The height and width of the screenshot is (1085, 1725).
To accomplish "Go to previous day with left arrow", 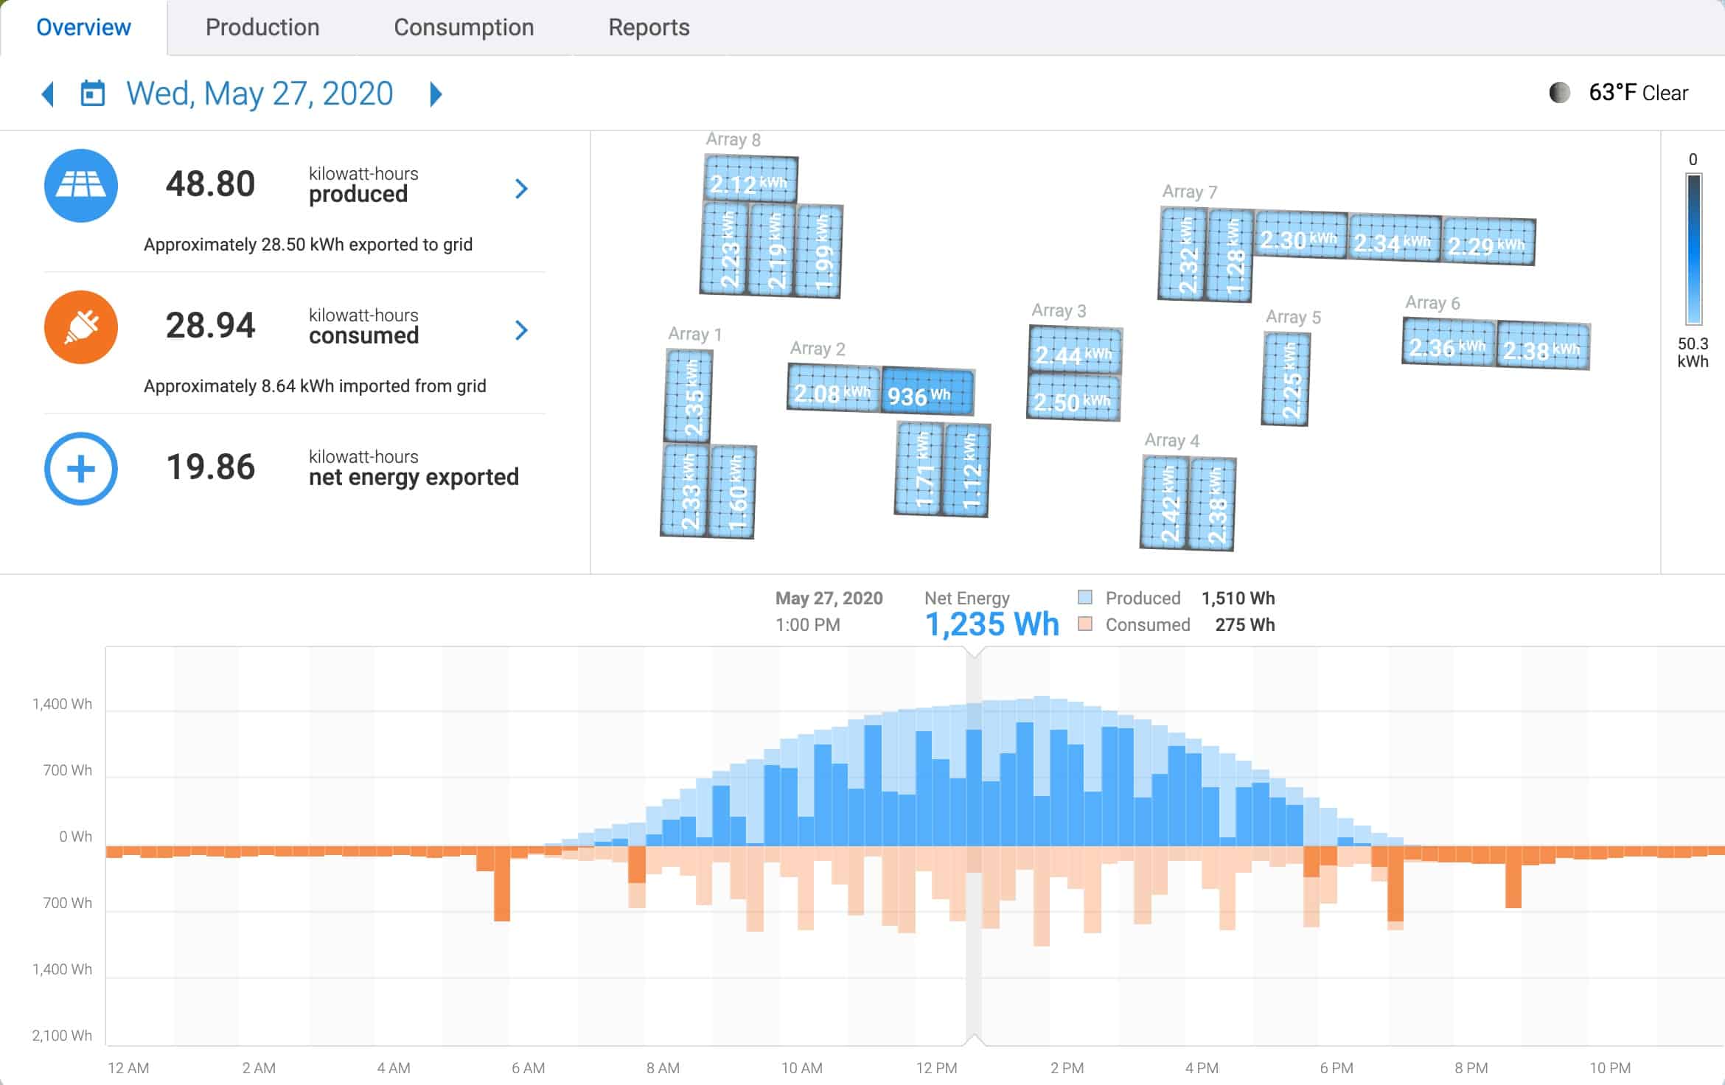I will click(x=48, y=94).
